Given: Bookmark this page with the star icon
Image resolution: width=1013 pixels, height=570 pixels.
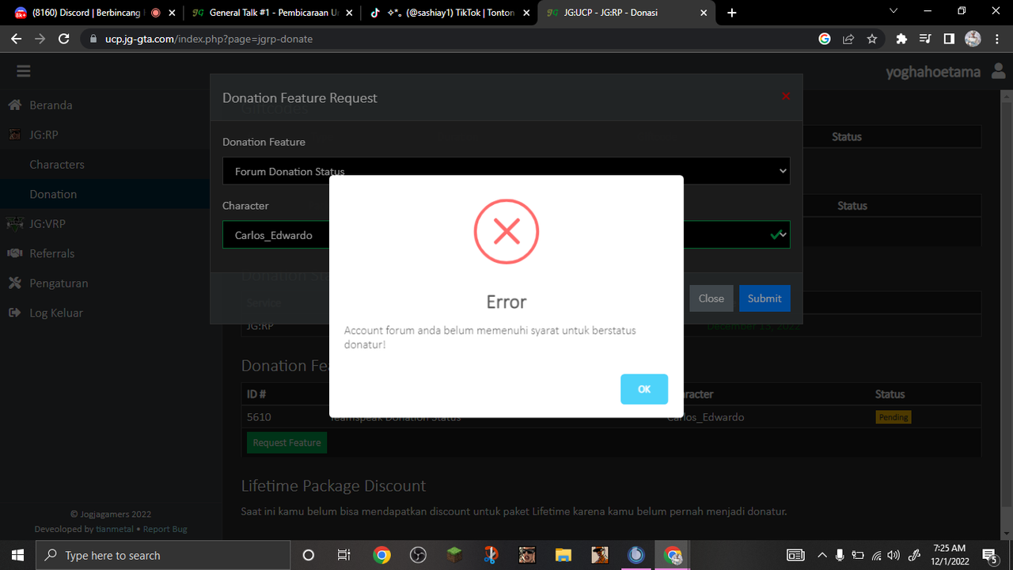Looking at the screenshot, I should point(872,39).
